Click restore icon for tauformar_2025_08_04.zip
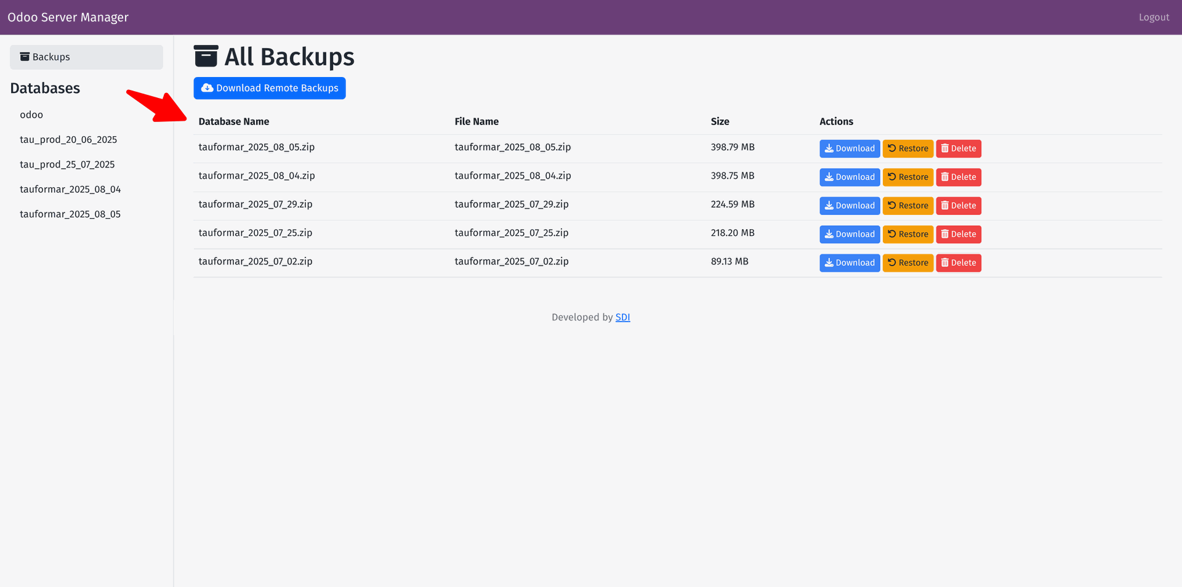Viewport: 1182px width, 587px height. [x=891, y=177]
